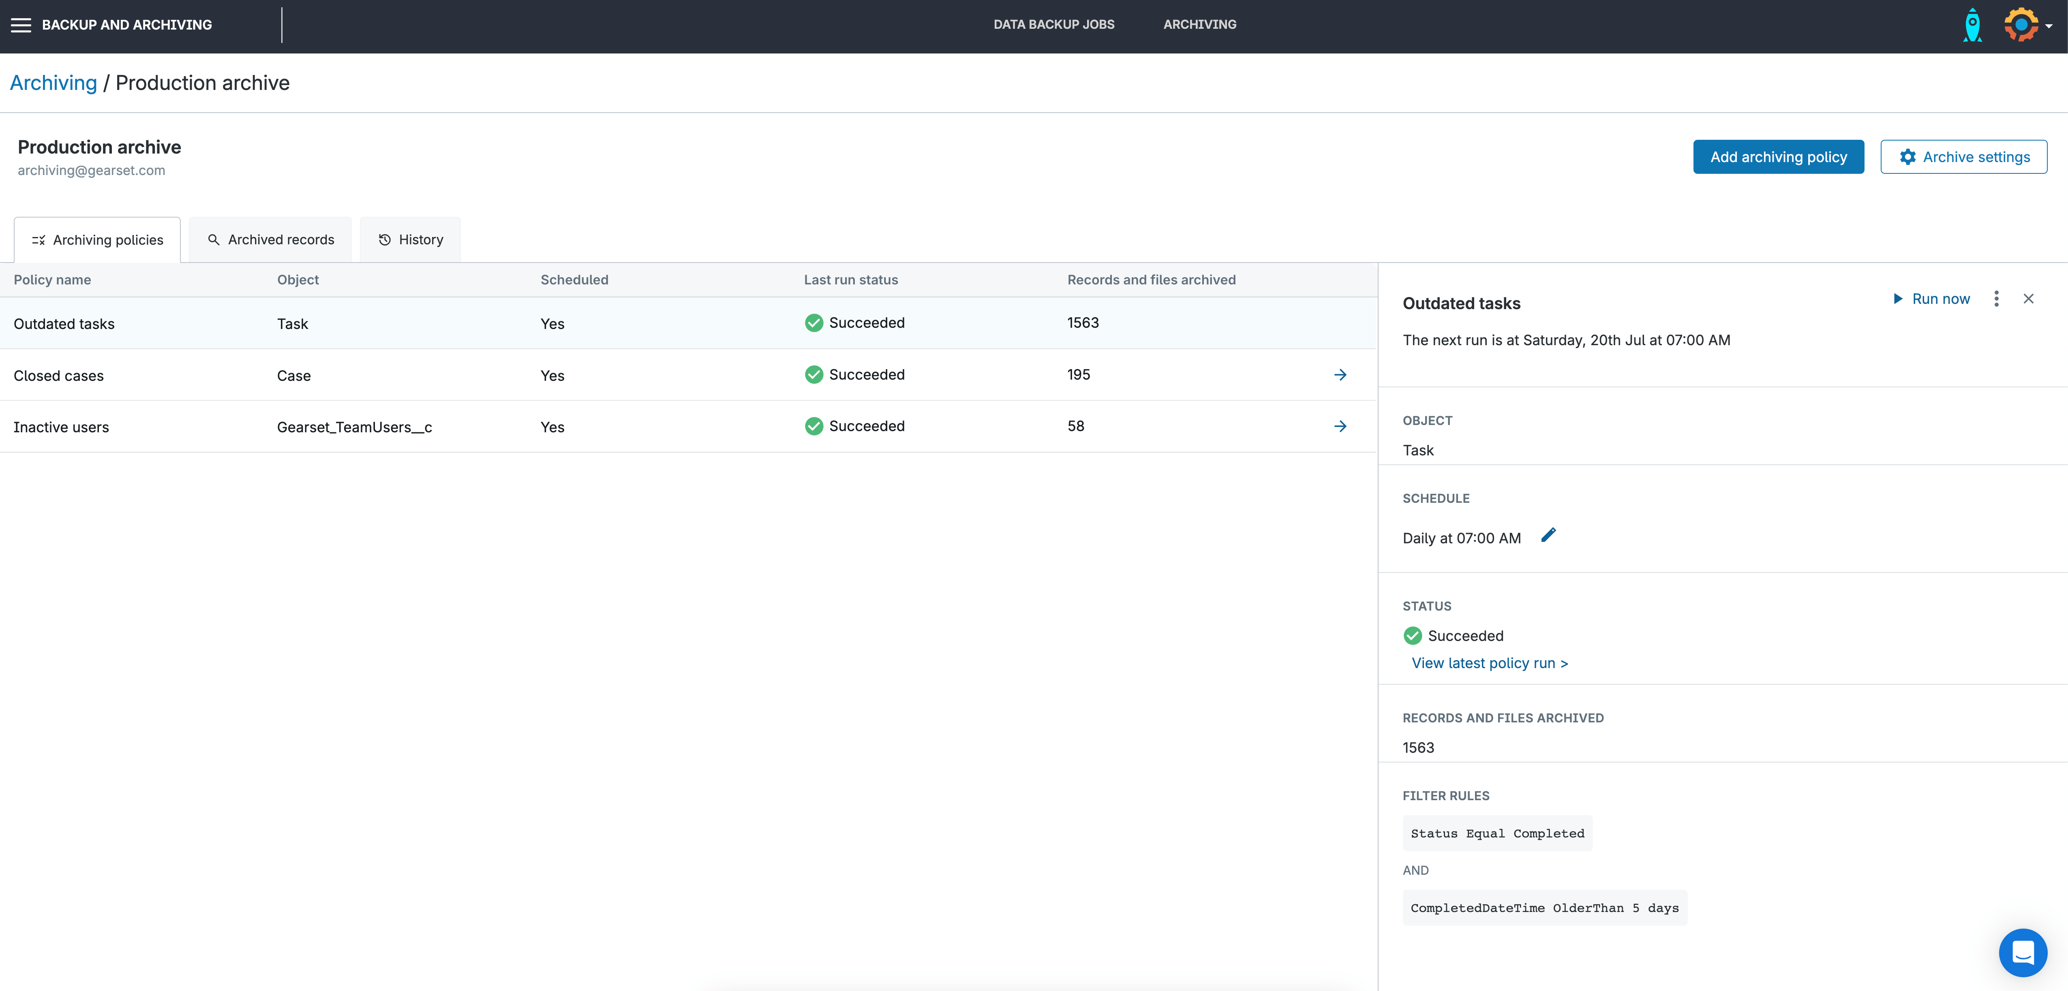Image resolution: width=2068 pixels, height=991 pixels.
Task: Go to Archiving breadcrumb link
Action: point(53,83)
